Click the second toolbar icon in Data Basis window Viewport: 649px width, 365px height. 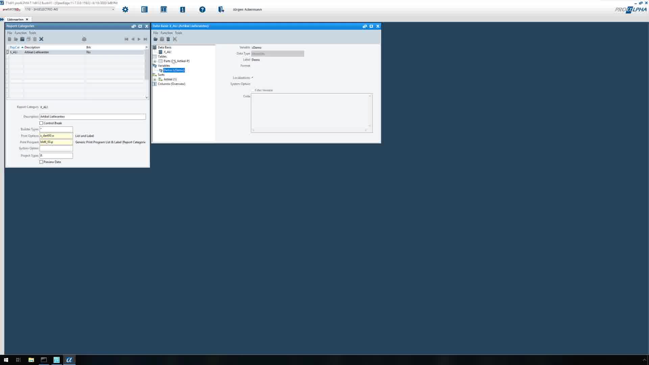pos(162,39)
